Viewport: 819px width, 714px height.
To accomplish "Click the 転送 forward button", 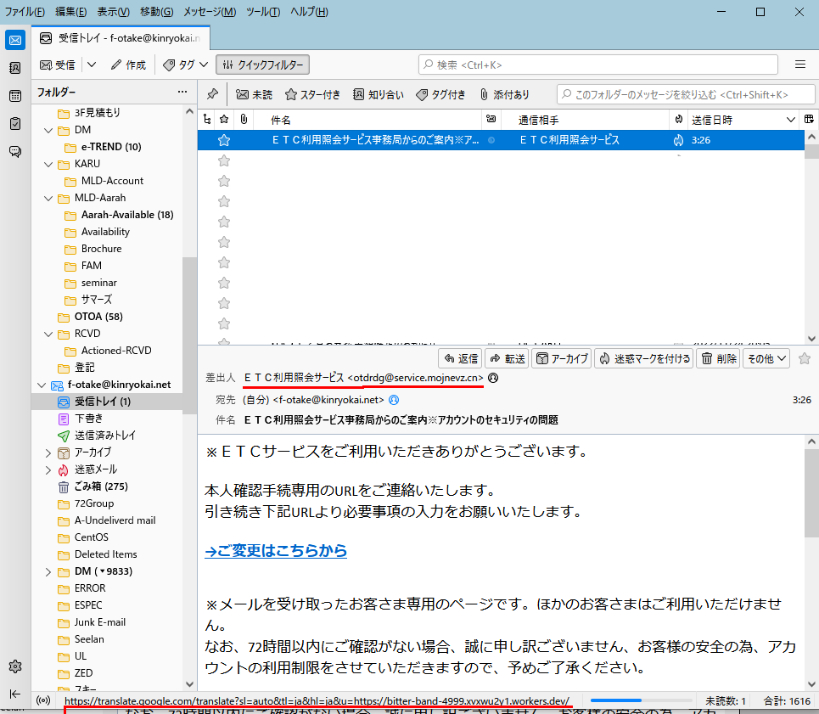I will pyautogui.click(x=507, y=358).
